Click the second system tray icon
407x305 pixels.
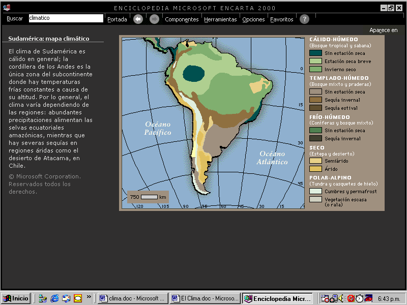pos(334,298)
